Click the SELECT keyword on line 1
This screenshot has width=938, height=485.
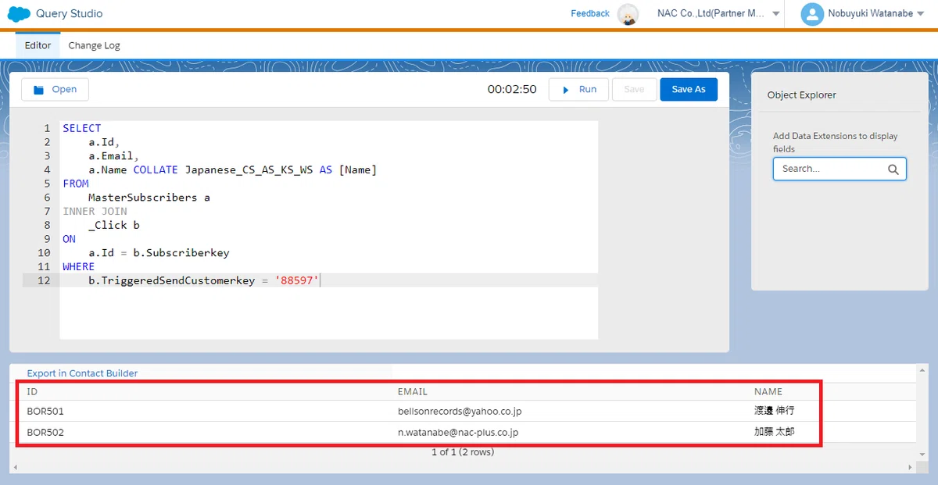pyautogui.click(x=82, y=128)
